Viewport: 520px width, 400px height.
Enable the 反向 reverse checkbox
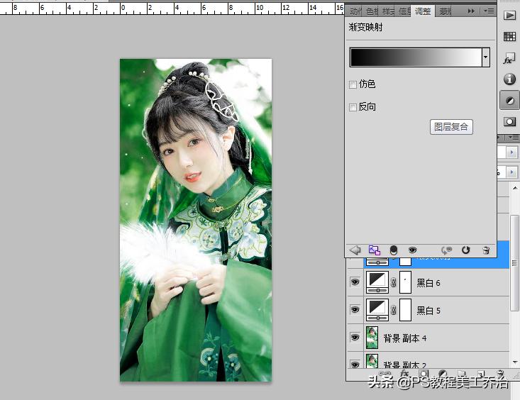353,107
